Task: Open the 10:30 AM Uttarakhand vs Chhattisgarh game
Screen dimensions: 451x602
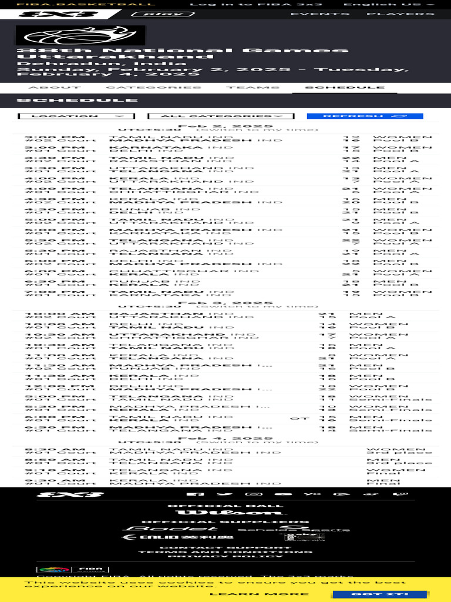Action: coord(225,336)
